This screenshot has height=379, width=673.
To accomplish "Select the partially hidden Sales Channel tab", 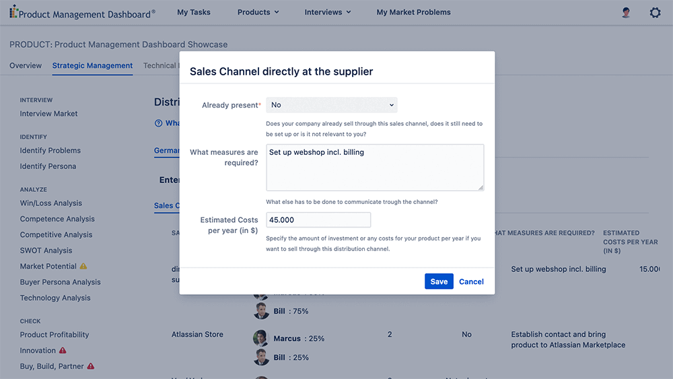I will coord(166,205).
